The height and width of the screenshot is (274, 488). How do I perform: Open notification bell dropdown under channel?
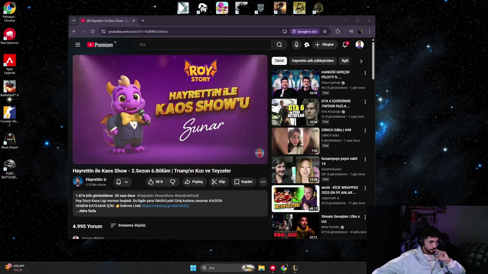pos(122,182)
